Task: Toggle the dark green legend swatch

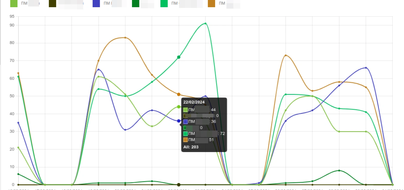Action: [136, 3]
